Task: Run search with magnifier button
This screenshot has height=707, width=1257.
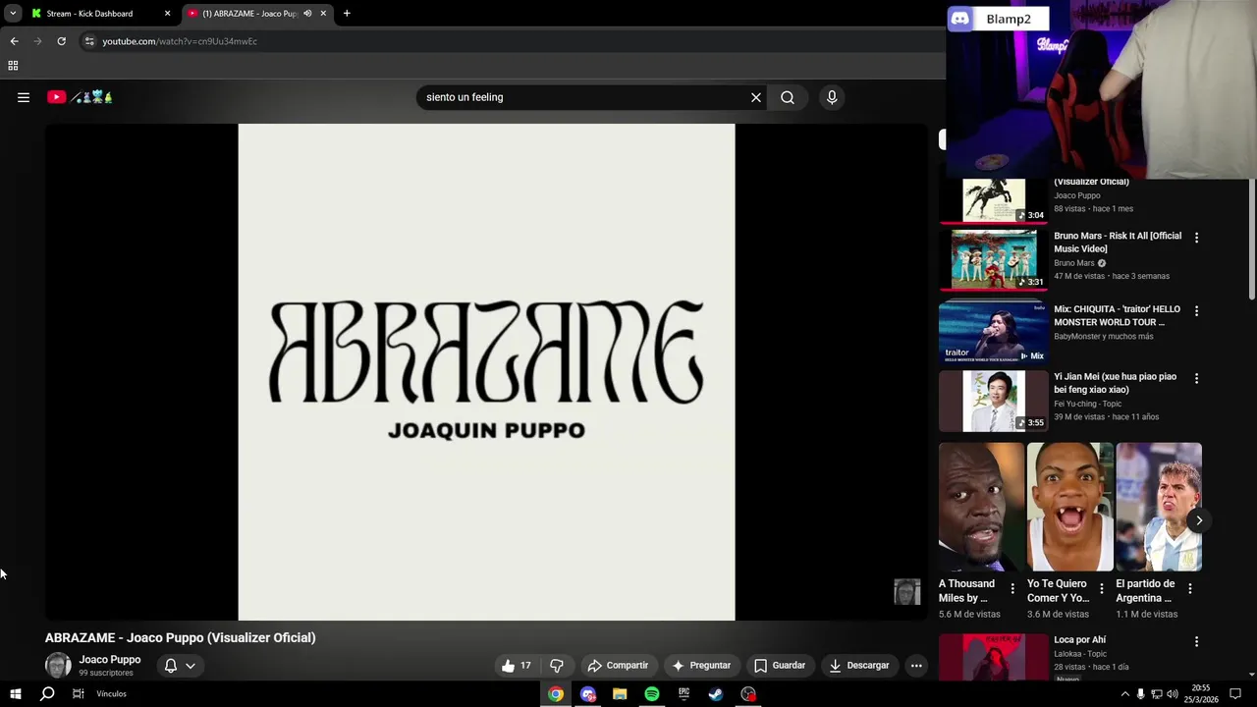Action: click(788, 97)
